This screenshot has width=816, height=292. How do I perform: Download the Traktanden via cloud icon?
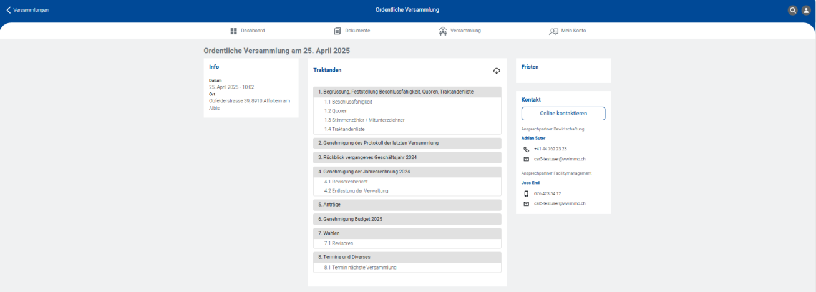point(497,71)
